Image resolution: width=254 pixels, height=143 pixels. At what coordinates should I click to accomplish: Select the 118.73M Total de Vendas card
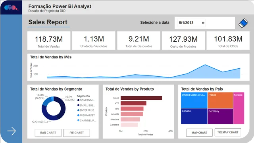49,41
